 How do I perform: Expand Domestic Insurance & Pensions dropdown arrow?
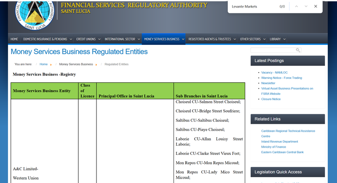pyautogui.click(x=71, y=39)
